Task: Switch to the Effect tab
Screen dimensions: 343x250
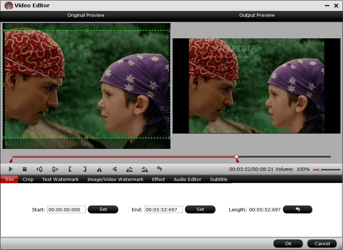Action: point(158,180)
